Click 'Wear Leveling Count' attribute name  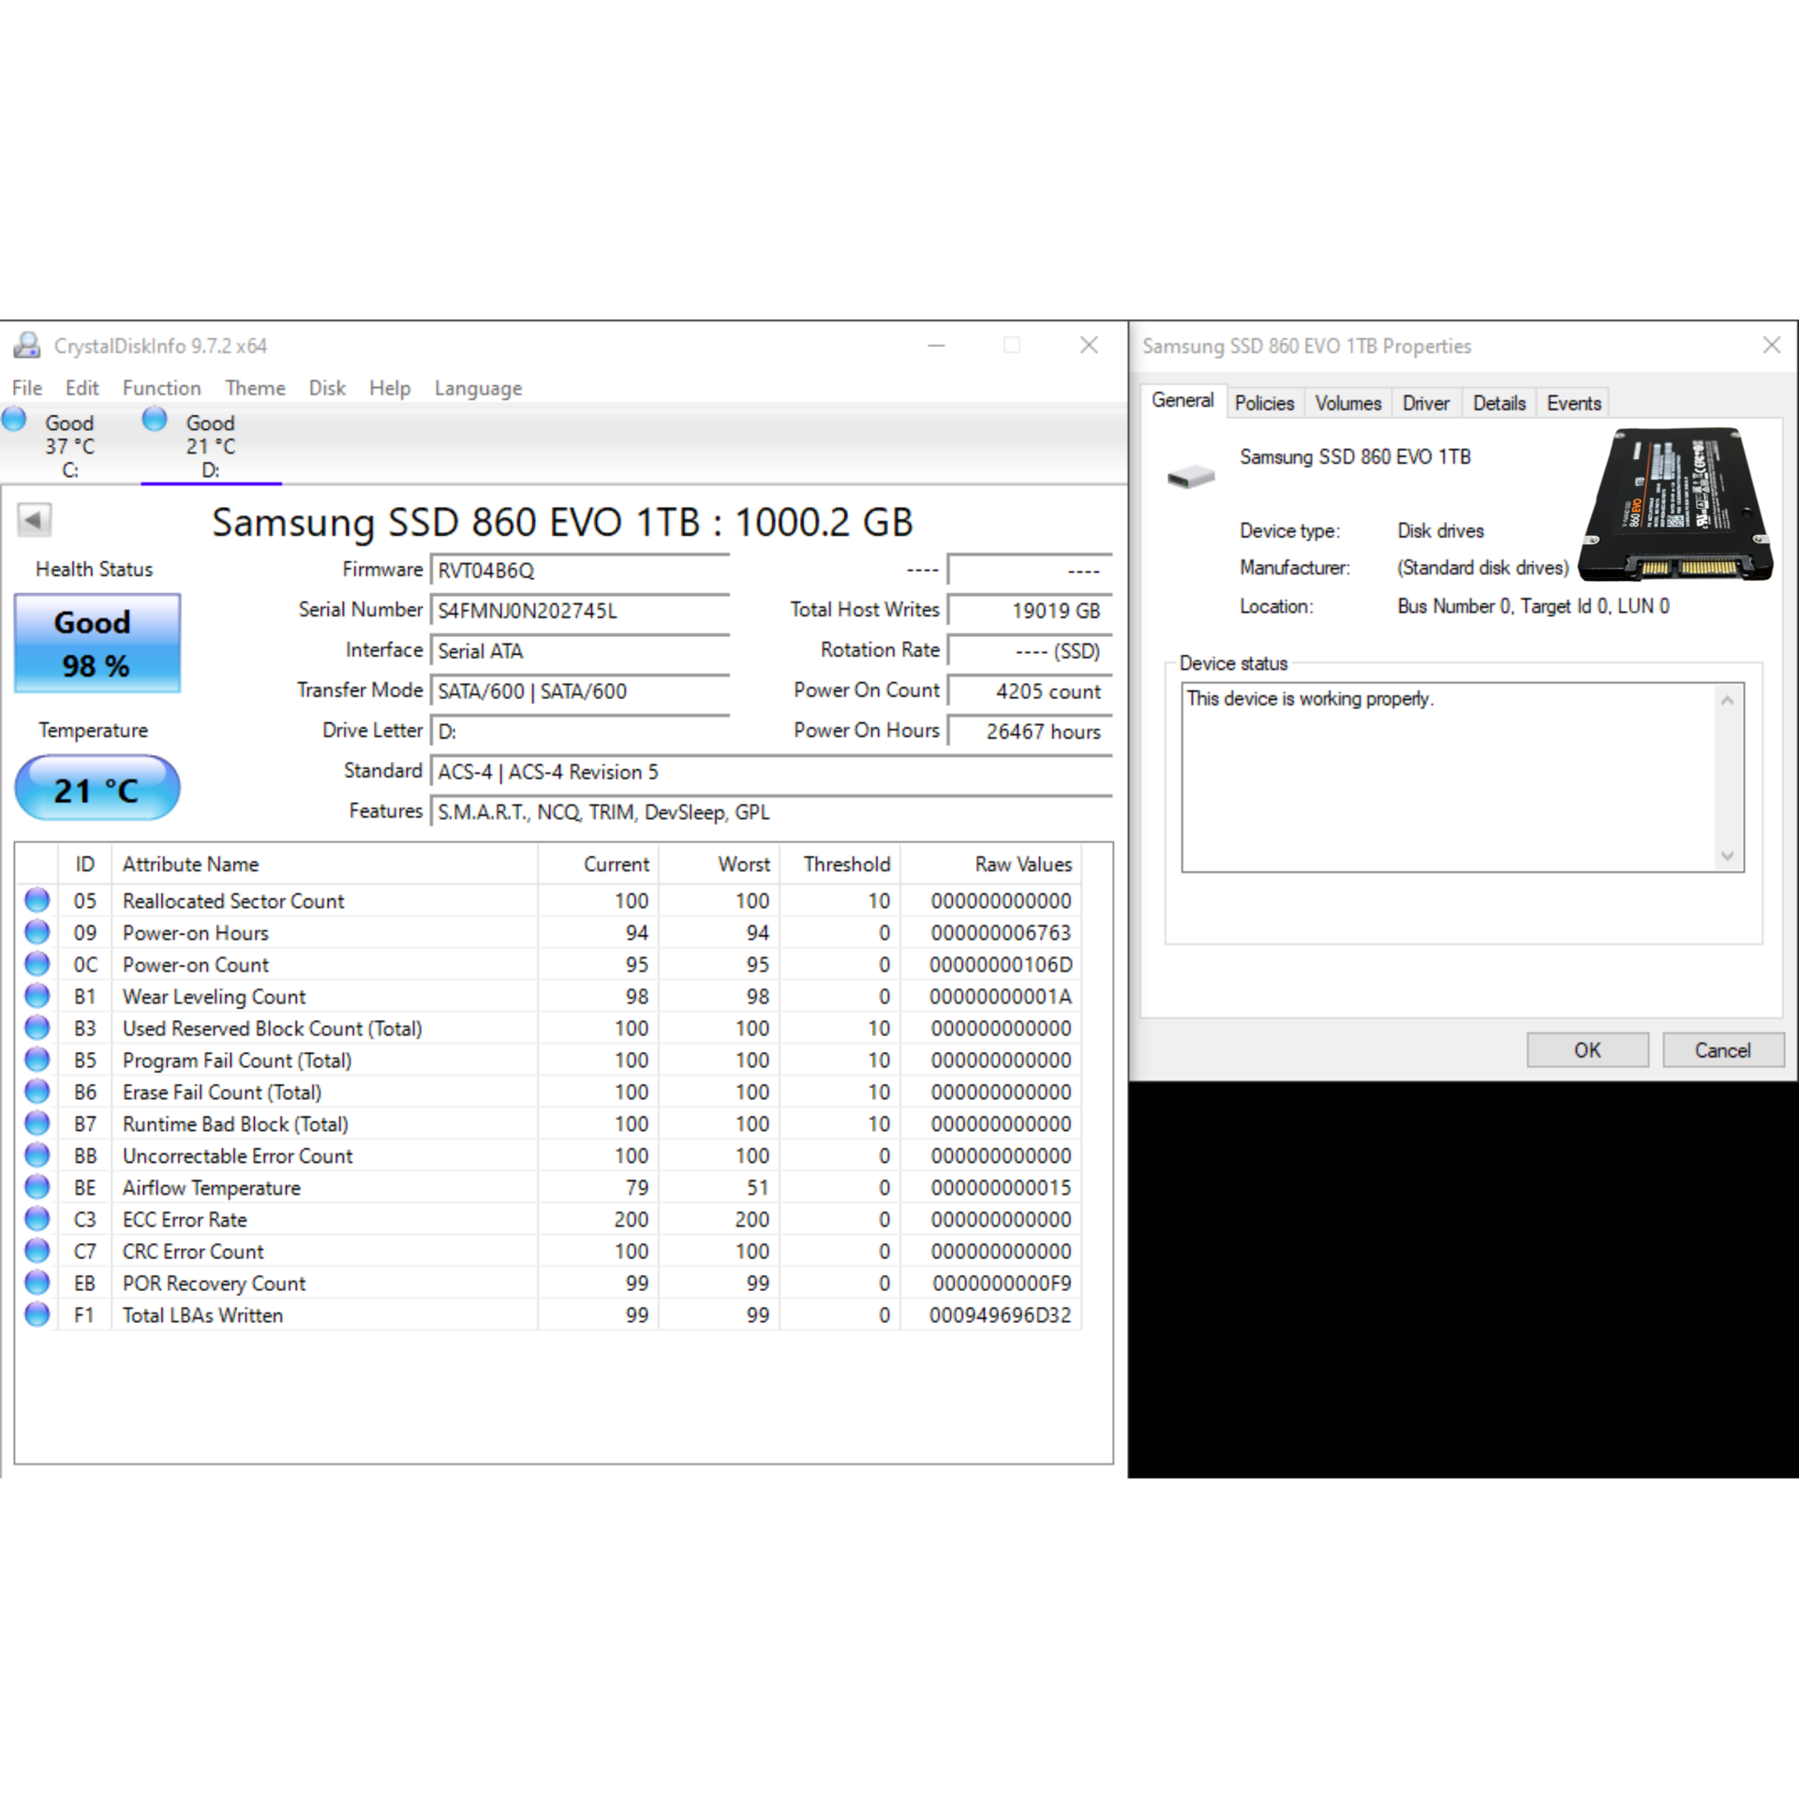click(x=215, y=997)
